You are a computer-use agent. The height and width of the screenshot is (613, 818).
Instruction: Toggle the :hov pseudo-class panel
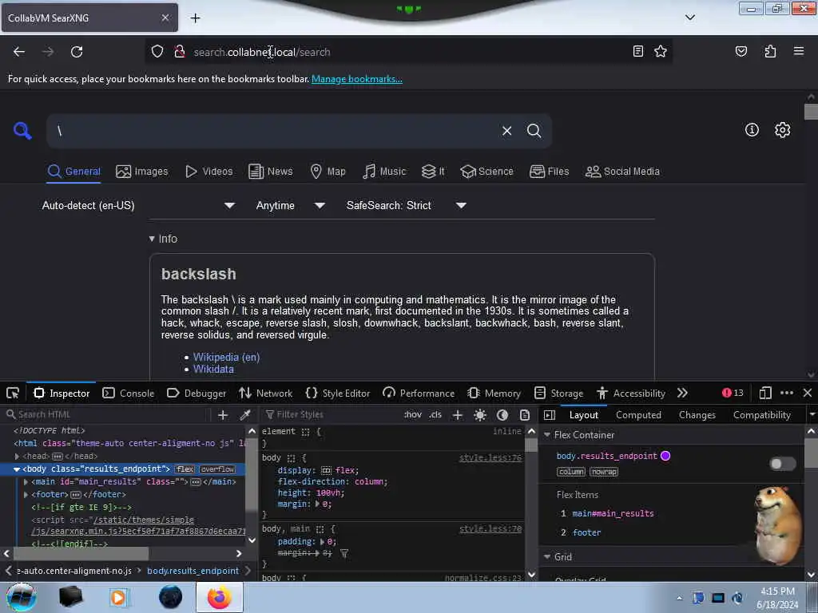coord(413,415)
